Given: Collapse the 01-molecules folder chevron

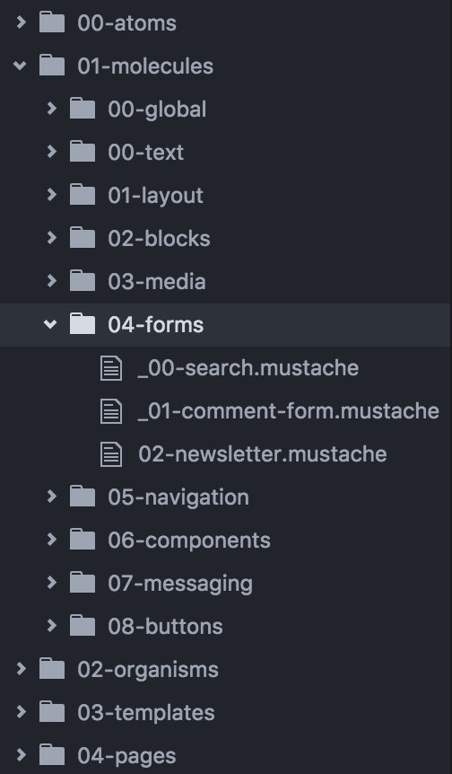Looking at the screenshot, I should tap(20, 66).
